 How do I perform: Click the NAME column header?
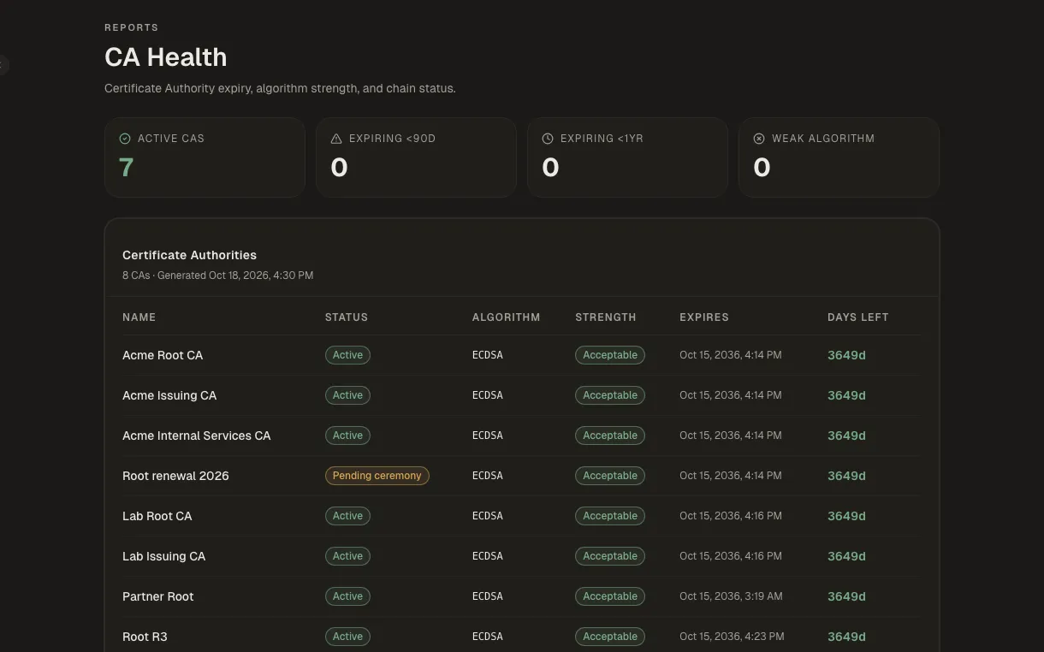click(139, 317)
